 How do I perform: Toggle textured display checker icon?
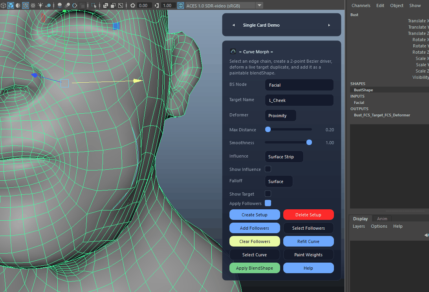click(x=33, y=5)
